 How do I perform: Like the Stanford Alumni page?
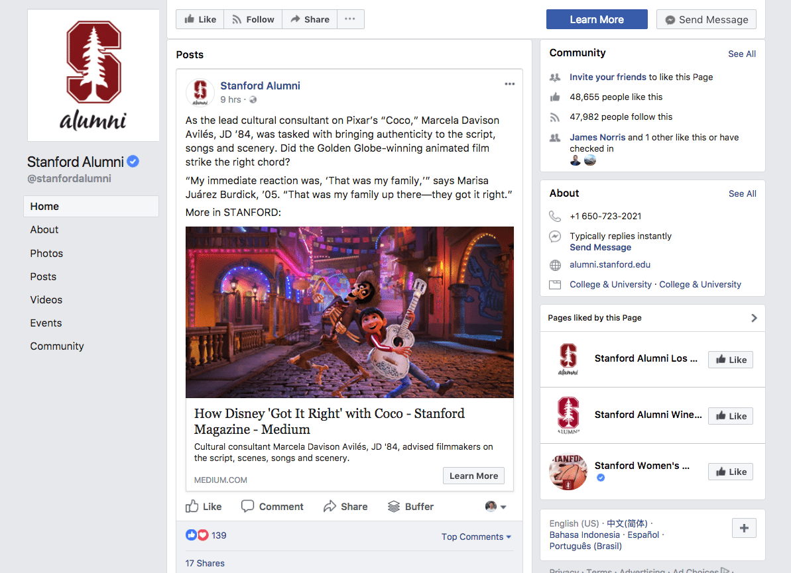click(x=200, y=19)
